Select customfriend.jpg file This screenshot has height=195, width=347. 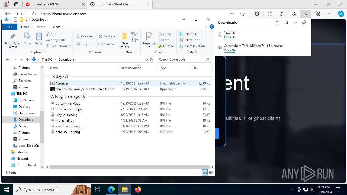point(130,103)
